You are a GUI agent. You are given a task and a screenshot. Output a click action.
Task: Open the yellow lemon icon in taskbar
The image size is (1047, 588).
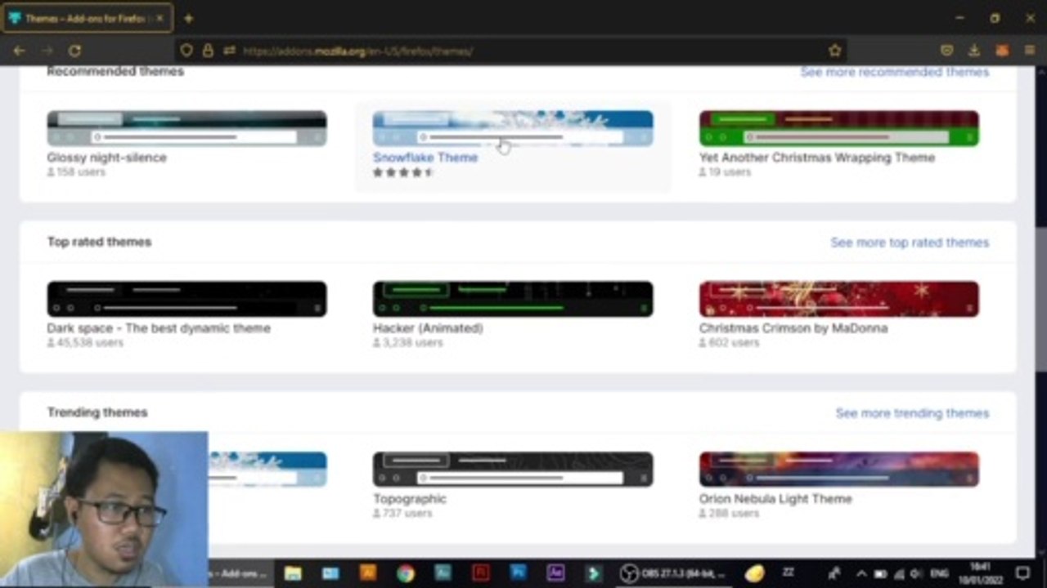tap(753, 573)
